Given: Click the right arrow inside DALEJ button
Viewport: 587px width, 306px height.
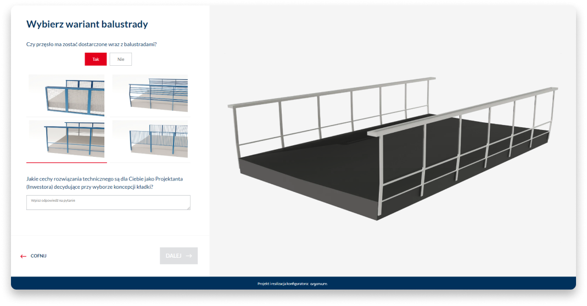Looking at the screenshot, I should pos(189,256).
